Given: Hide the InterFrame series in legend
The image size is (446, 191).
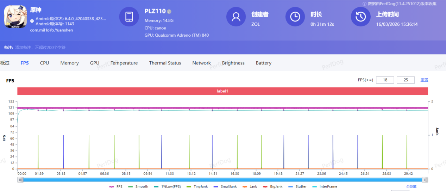Looking at the screenshot, I should [x=324, y=186].
